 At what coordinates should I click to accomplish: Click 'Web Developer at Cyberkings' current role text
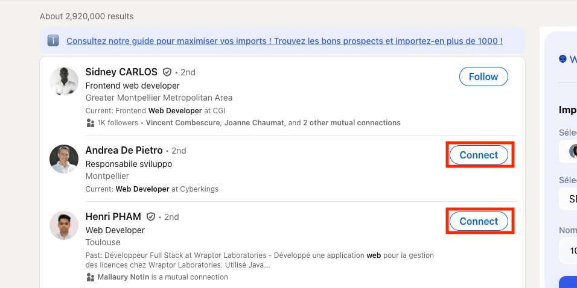(167, 189)
